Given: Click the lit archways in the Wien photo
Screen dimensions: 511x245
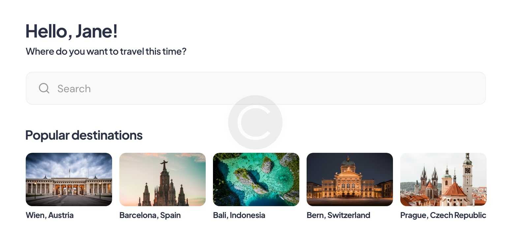Looking at the screenshot, I should point(69,190).
